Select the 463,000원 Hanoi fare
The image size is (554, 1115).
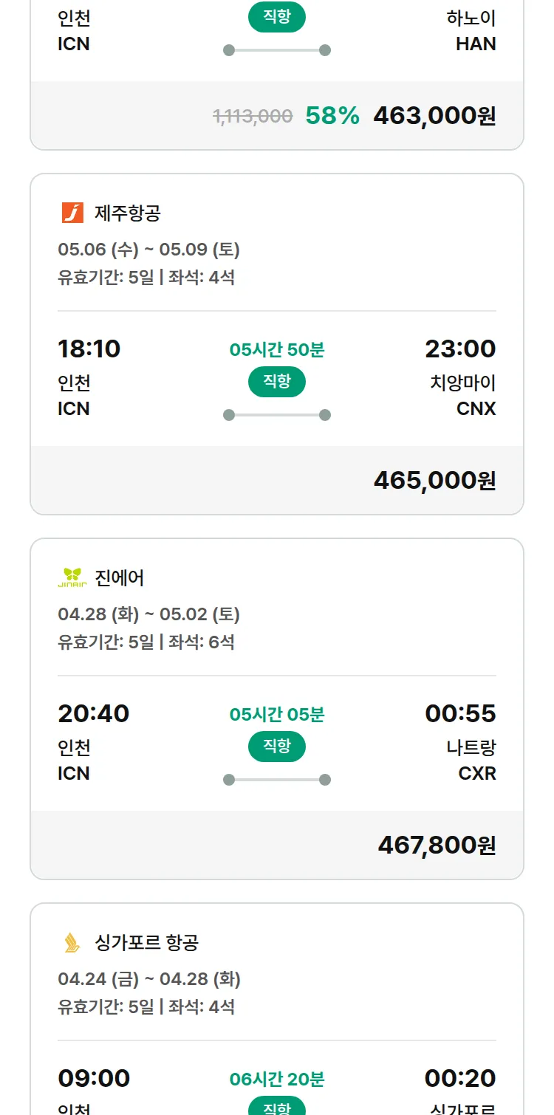coord(434,116)
